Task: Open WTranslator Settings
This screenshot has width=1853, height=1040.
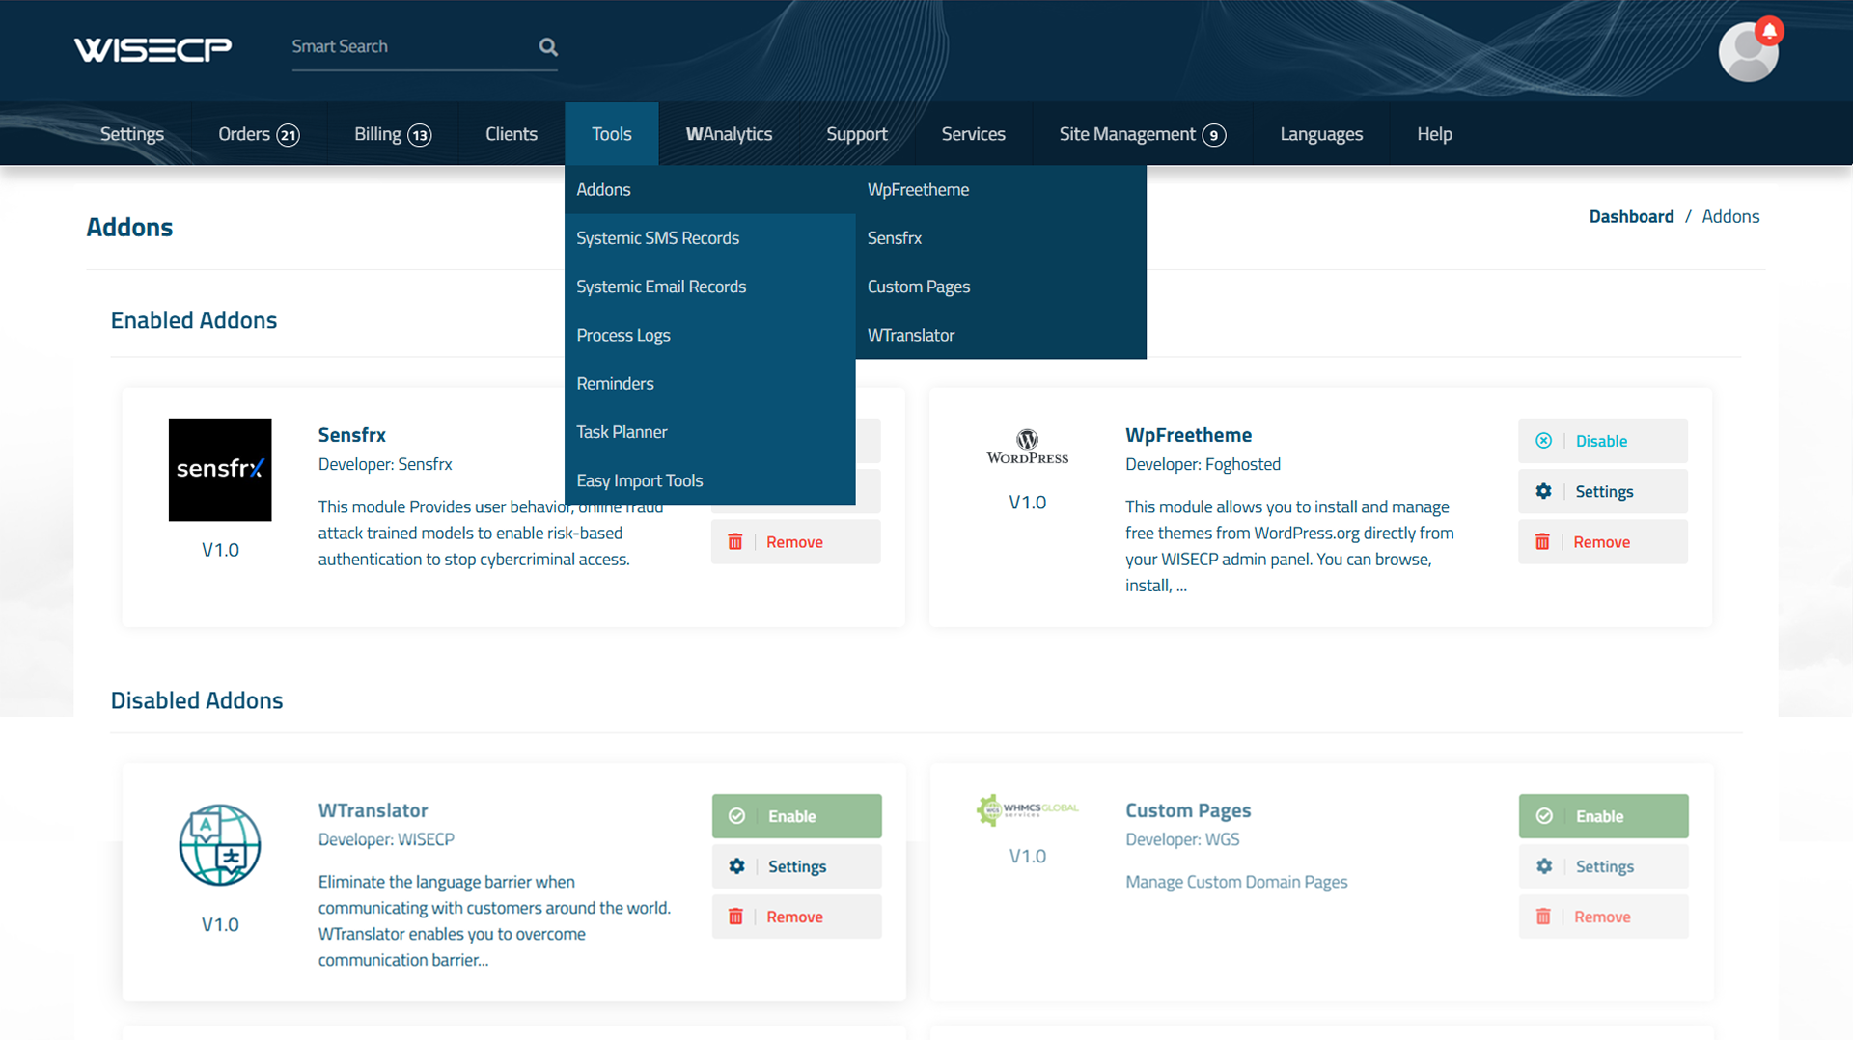Action: click(x=797, y=866)
